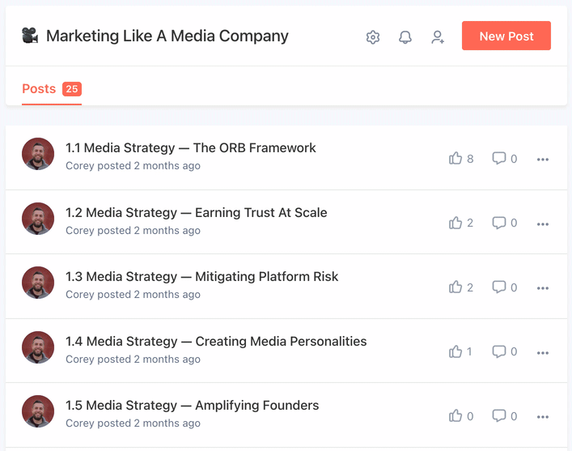Open comments on Mitigating Platform Risk post

pos(499,287)
